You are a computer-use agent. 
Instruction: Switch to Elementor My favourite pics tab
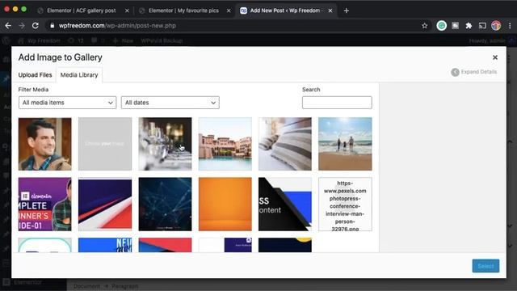pyautogui.click(x=183, y=11)
